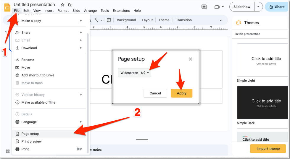Open the Arrange menu

(91, 11)
